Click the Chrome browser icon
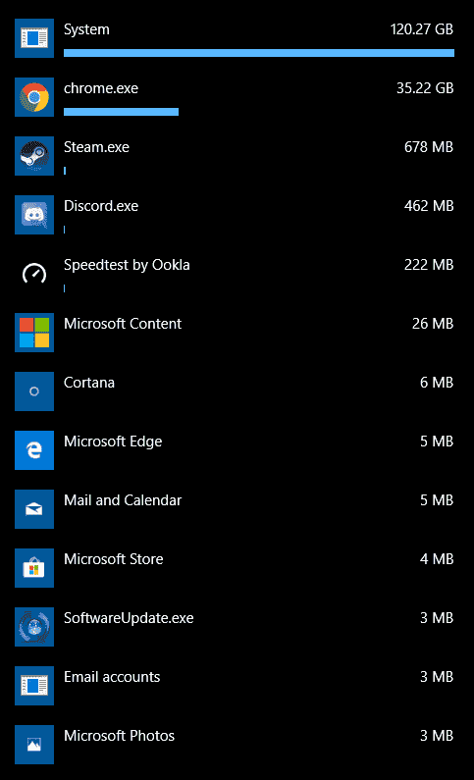The image size is (474, 780). pos(34,97)
